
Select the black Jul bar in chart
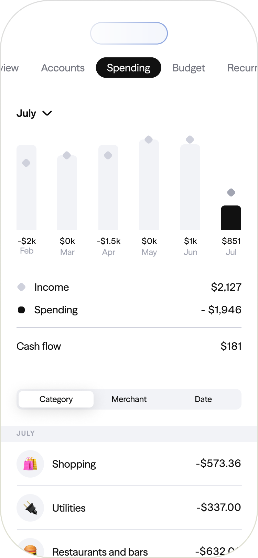coord(231,218)
